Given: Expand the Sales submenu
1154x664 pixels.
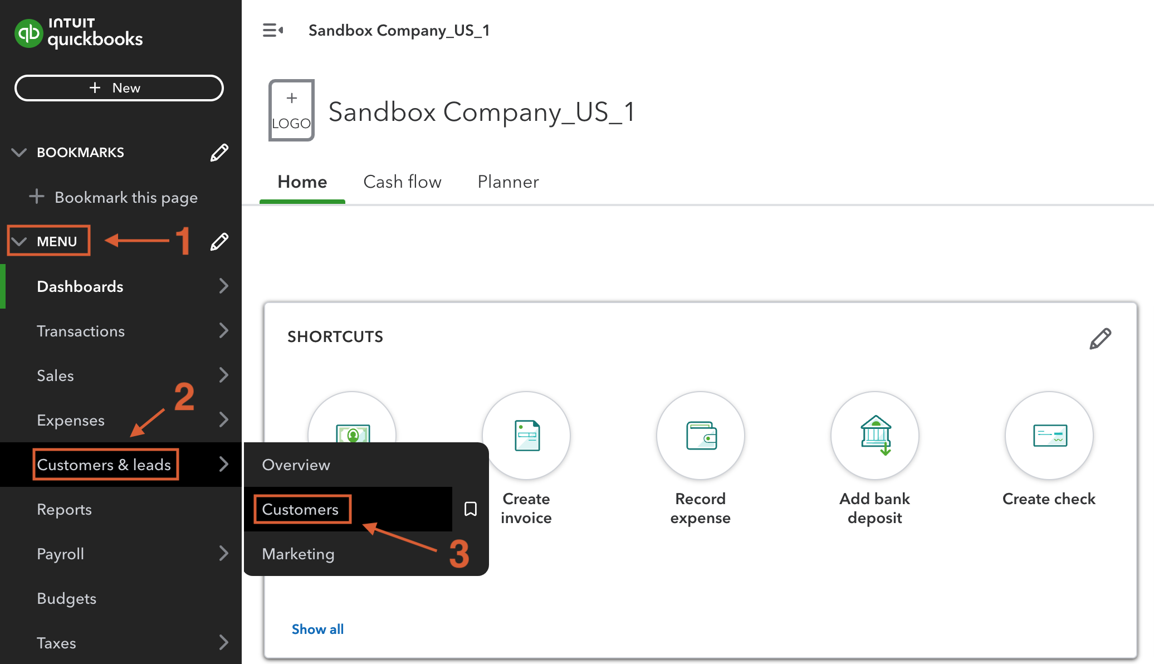Looking at the screenshot, I should point(55,375).
